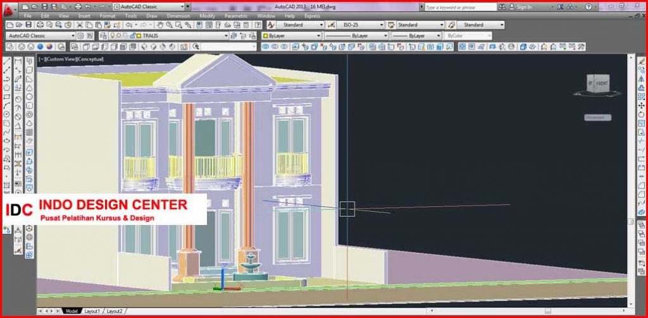648x318 pixels.
Task: Open the Properties palette icon
Action: (199, 25)
